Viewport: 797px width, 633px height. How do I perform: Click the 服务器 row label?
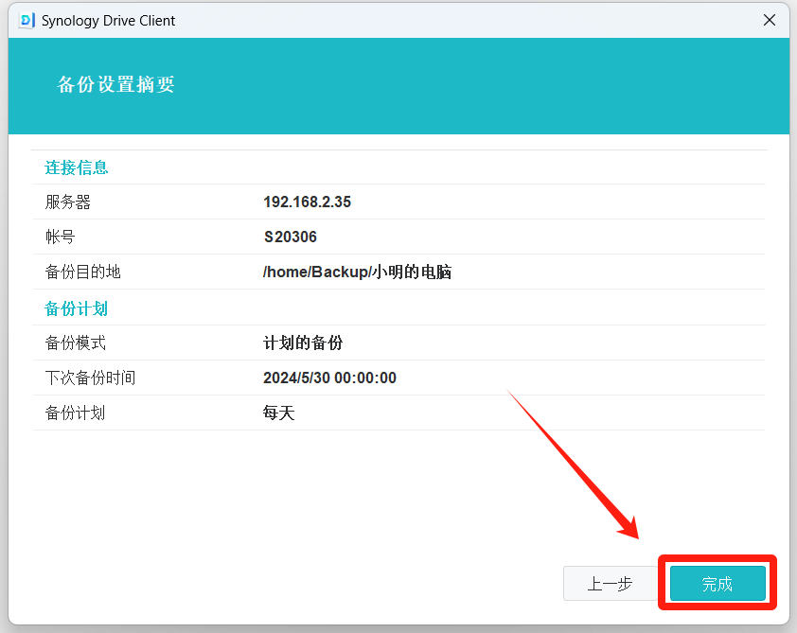(x=68, y=202)
